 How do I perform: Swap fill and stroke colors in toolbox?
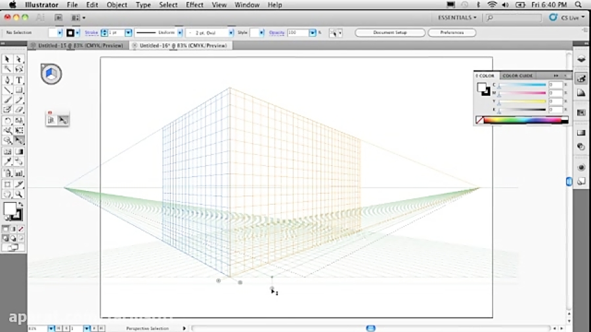(21, 205)
